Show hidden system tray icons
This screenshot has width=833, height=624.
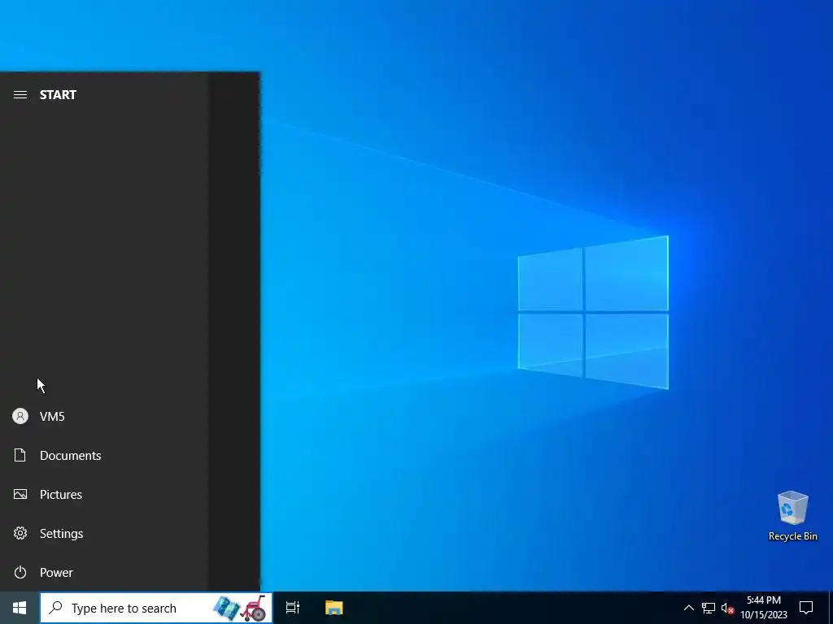point(688,608)
